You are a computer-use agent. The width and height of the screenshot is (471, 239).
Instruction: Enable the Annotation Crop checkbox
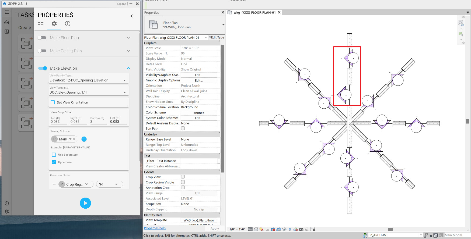click(x=183, y=187)
